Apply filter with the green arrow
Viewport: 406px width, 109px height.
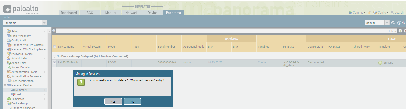[x=400, y=31]
